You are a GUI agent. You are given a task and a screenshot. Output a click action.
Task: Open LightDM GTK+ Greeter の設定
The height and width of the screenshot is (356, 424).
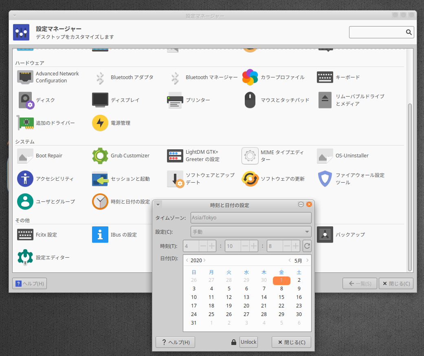coord(193,156)
